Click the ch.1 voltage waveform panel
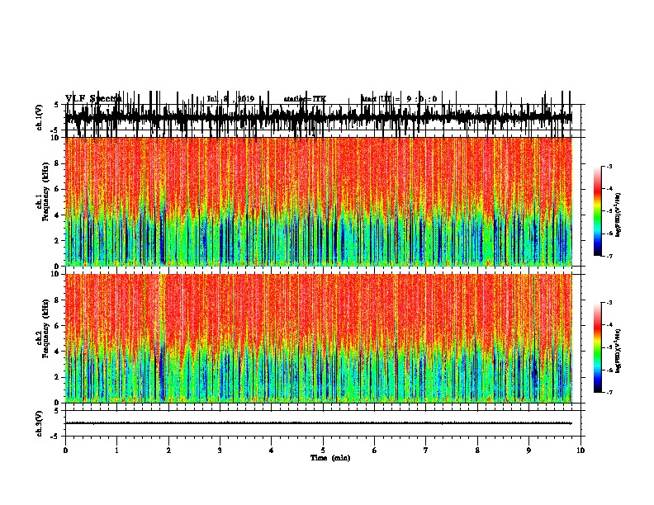This screenshot has height=505, width=654. 323,117
